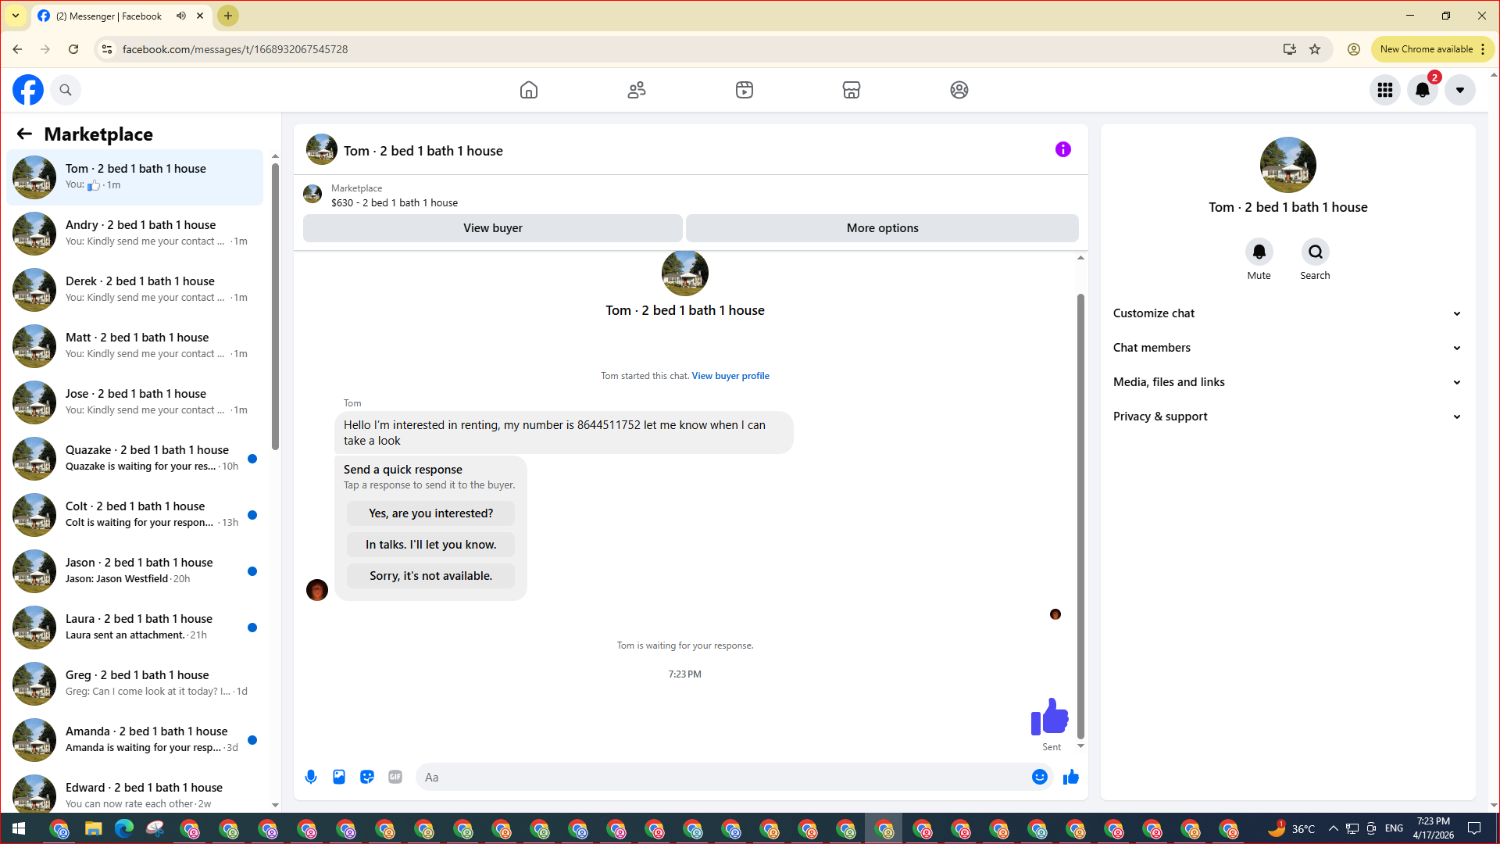Open the emoji picker in message box

coord(1039,777)
